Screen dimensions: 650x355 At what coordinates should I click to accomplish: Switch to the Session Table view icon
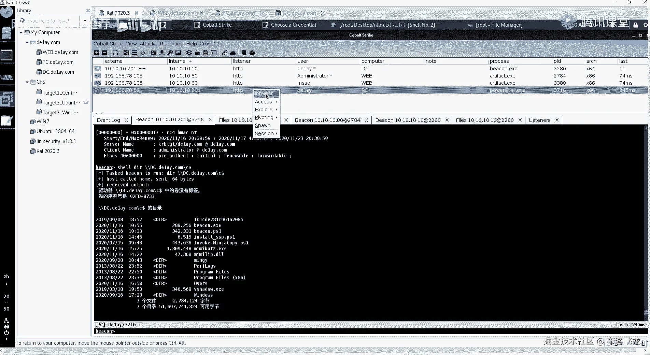pos(135,53)
